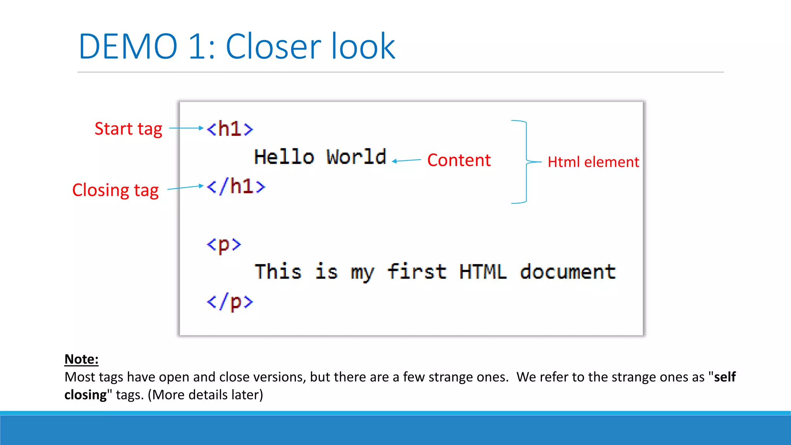Image resolution: width=791 pixels, height=445 pixels.
Task: Click the arrow between Content and Hello World
Action: click(406, 161)
